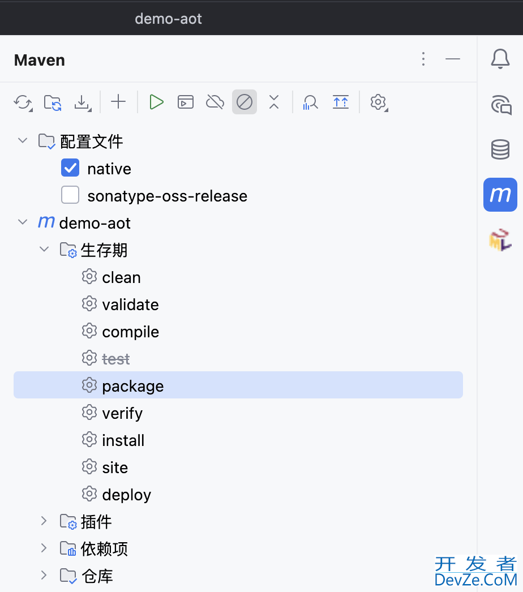Toggle Skip Tests mode button
This screenshot has width=523, height=592.
click(x=245, y=102)
